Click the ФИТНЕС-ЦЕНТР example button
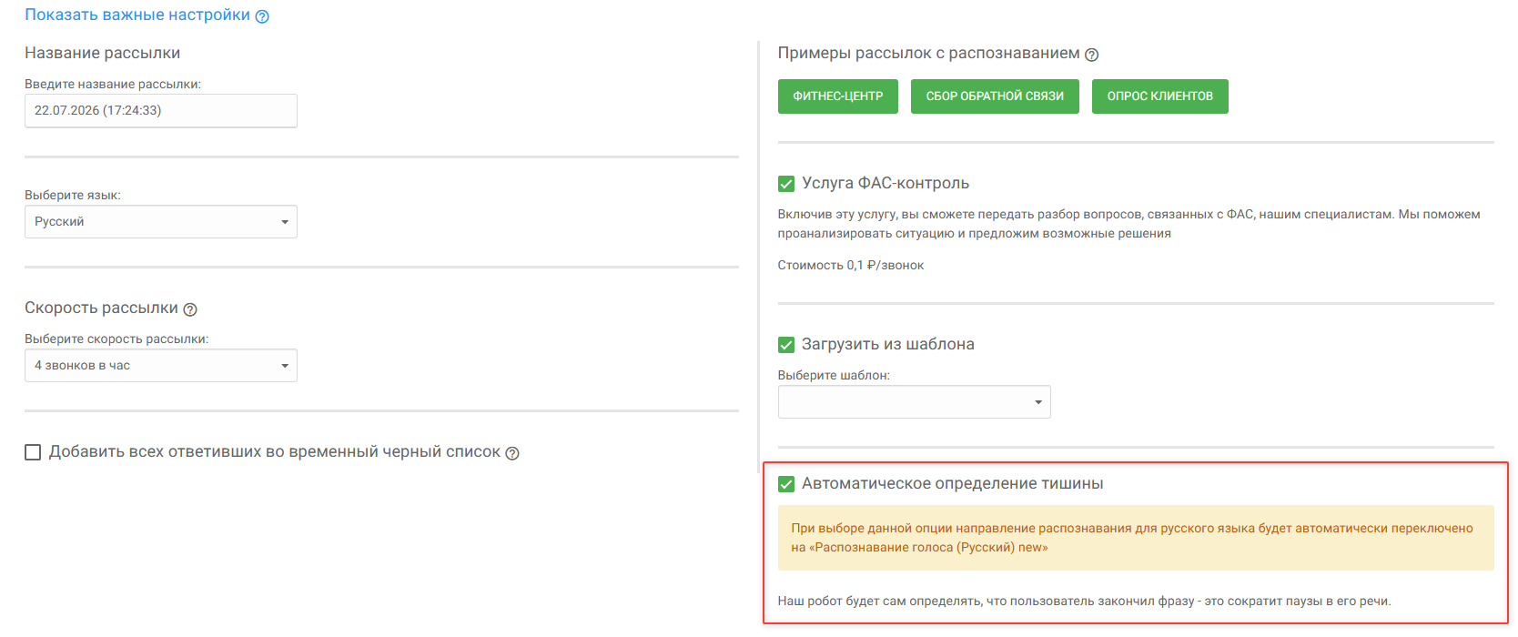Viewport: 1518px width, 637px height. pyautogui.click(x=838, y=96)
